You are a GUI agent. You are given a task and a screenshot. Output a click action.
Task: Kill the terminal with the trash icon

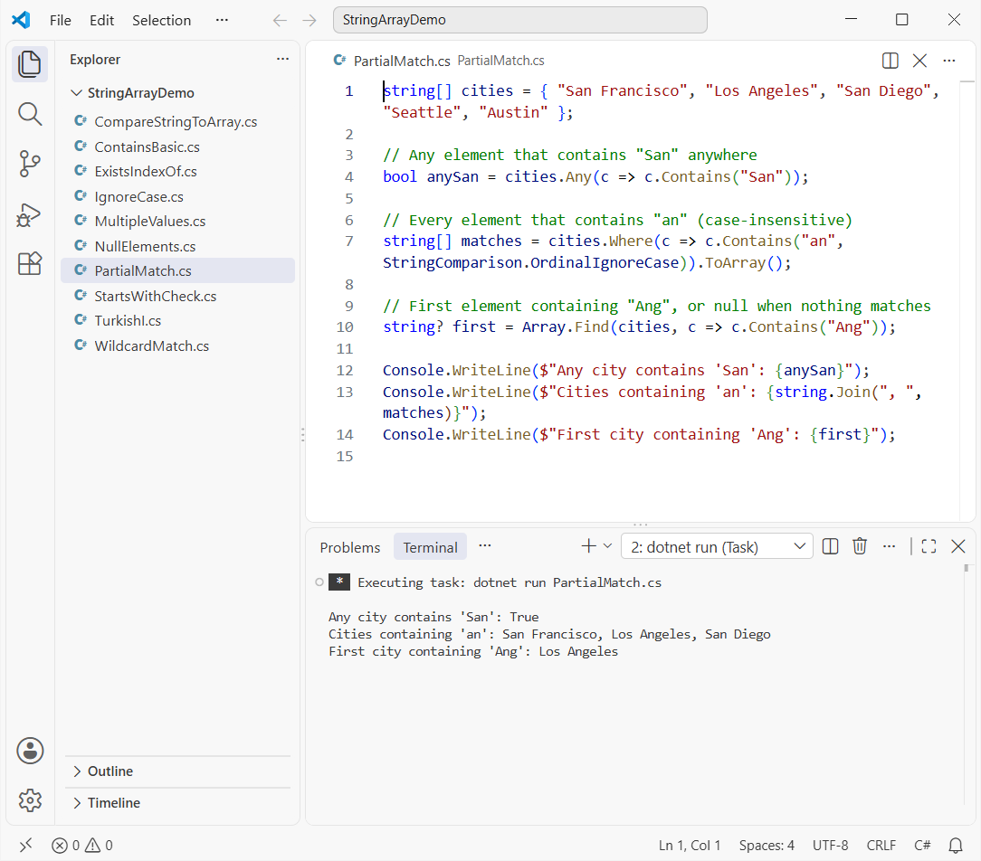(860, 546)
